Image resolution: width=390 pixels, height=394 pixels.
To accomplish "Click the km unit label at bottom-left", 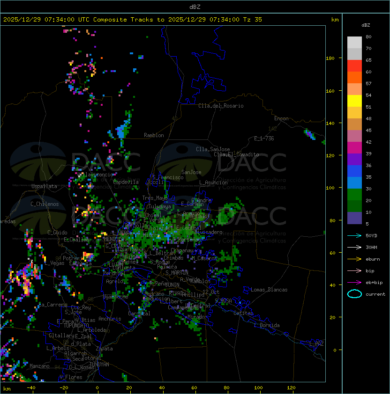I will [7, 389].
